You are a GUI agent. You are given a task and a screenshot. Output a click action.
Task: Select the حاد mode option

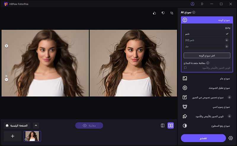(206, 46)
